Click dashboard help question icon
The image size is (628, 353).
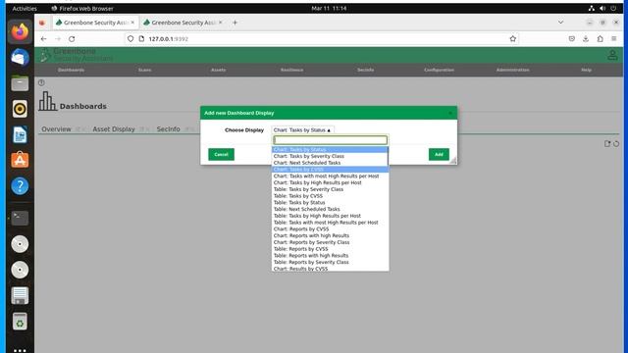pos(41,82)
